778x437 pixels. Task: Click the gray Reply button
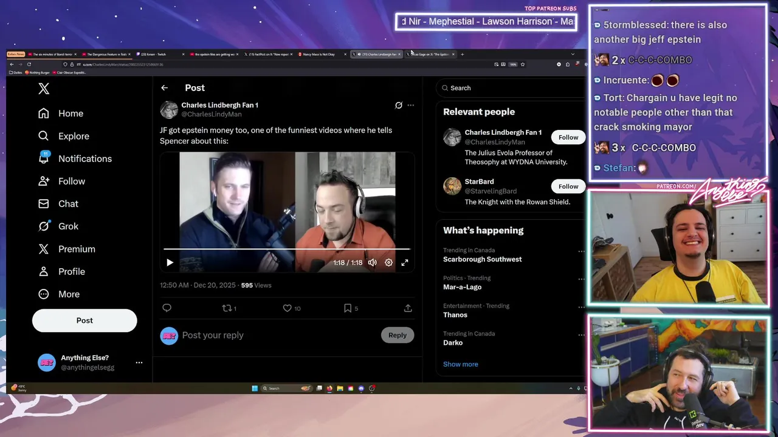pos(398,335)
